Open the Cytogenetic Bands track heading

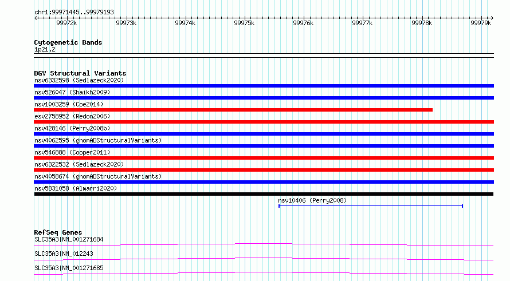point(68,42)
